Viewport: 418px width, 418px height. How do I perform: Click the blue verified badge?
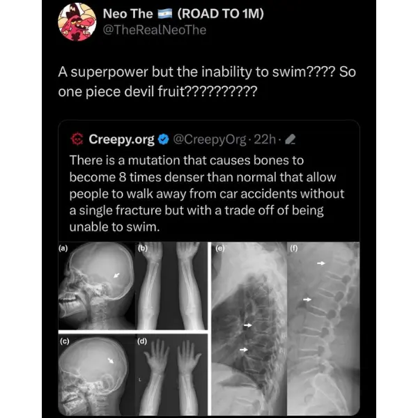pyautogui.click(x=161, y=139)
